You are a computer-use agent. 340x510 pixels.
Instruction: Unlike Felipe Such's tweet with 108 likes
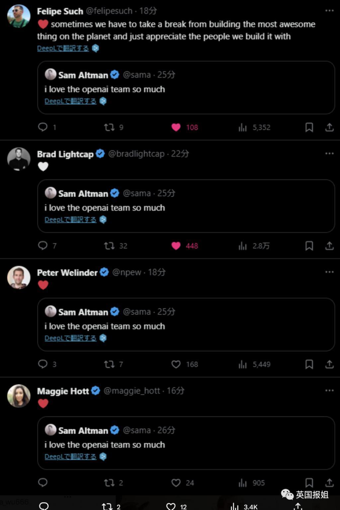(x=176, y=127)
